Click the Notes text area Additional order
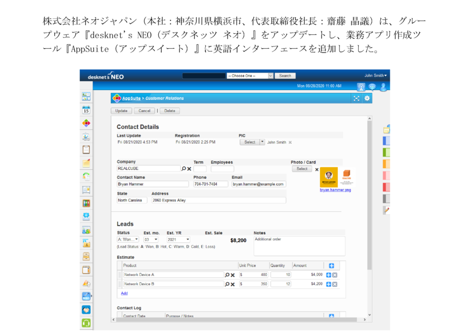This screenshot has height=332, width=470. [299, 246]
